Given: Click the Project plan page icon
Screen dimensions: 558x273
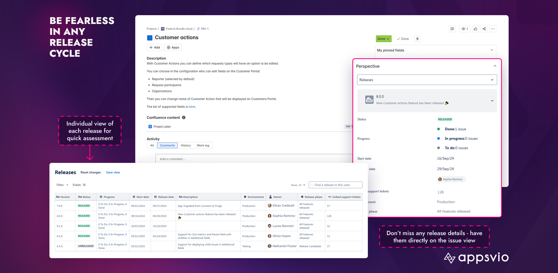Looking at the screenshot, I should pyautogui.click(x=150, y=126).
